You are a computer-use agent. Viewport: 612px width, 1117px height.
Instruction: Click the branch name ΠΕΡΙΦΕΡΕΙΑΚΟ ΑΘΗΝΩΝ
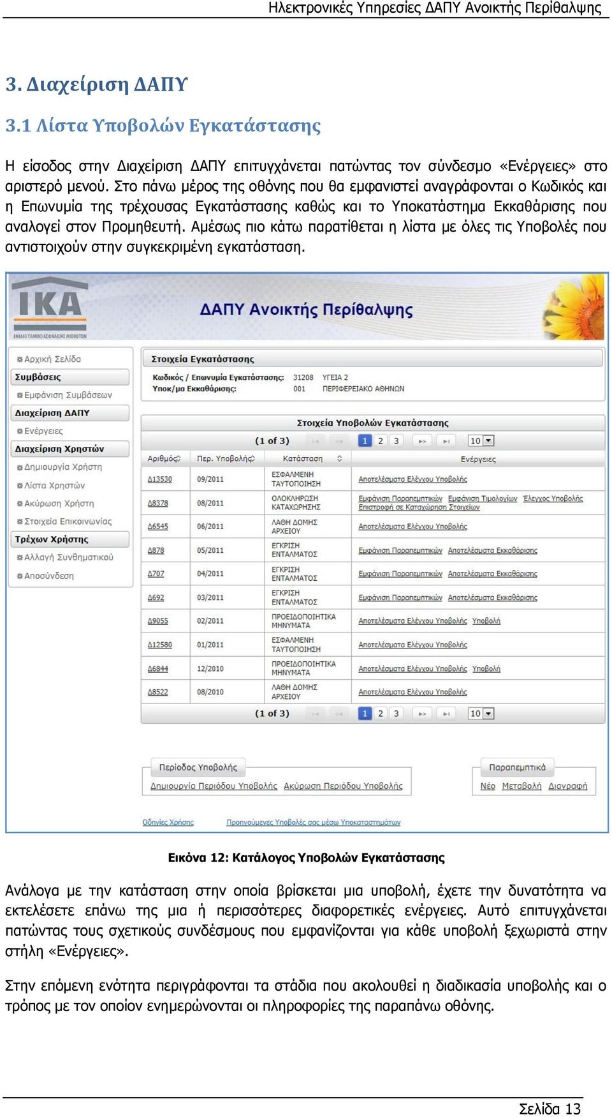tap(363, 389)
